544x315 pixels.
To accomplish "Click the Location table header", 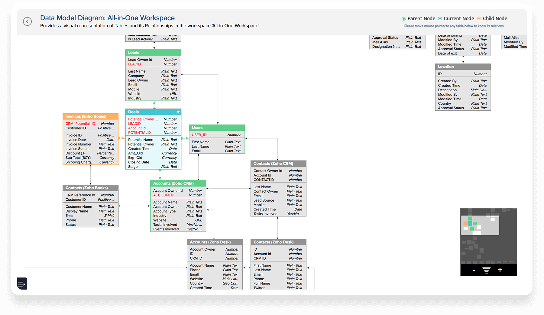I will coord(463,67).
